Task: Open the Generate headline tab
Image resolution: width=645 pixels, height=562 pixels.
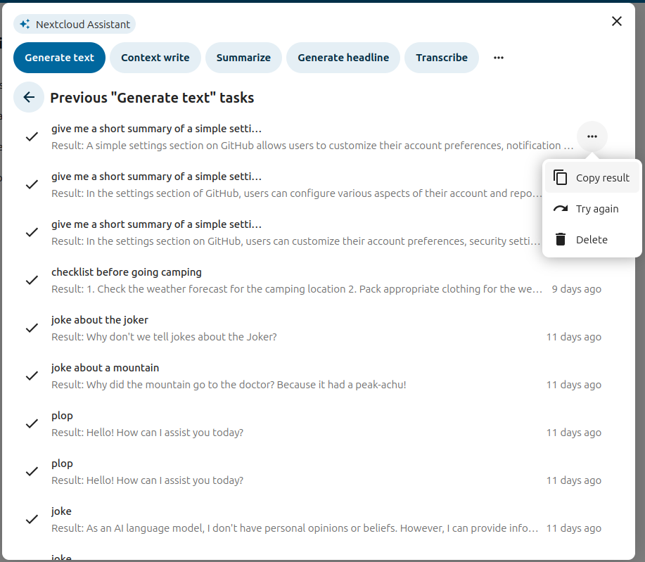Action: [343, 58]
